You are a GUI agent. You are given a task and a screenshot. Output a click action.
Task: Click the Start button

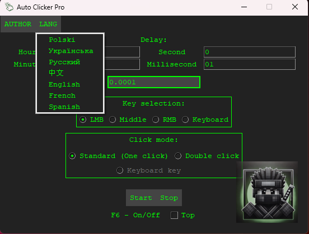point(141,198)
